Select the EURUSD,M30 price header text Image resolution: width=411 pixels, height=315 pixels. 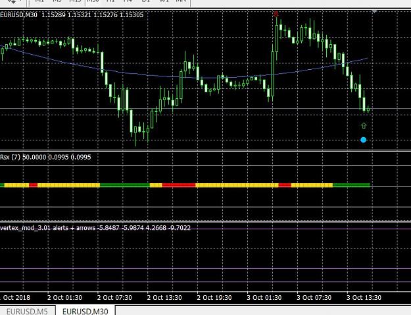tap(72, 15)
